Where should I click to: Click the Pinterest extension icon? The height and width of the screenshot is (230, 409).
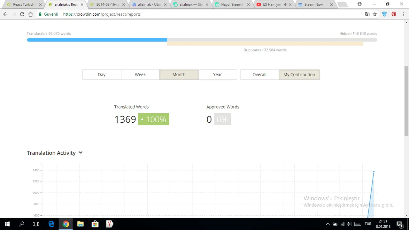(x=394, y=14)
